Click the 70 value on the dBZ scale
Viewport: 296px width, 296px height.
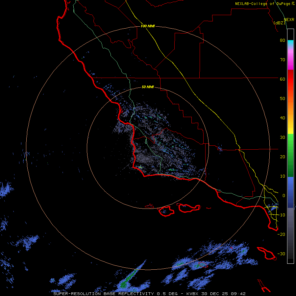tap(283, 60)
